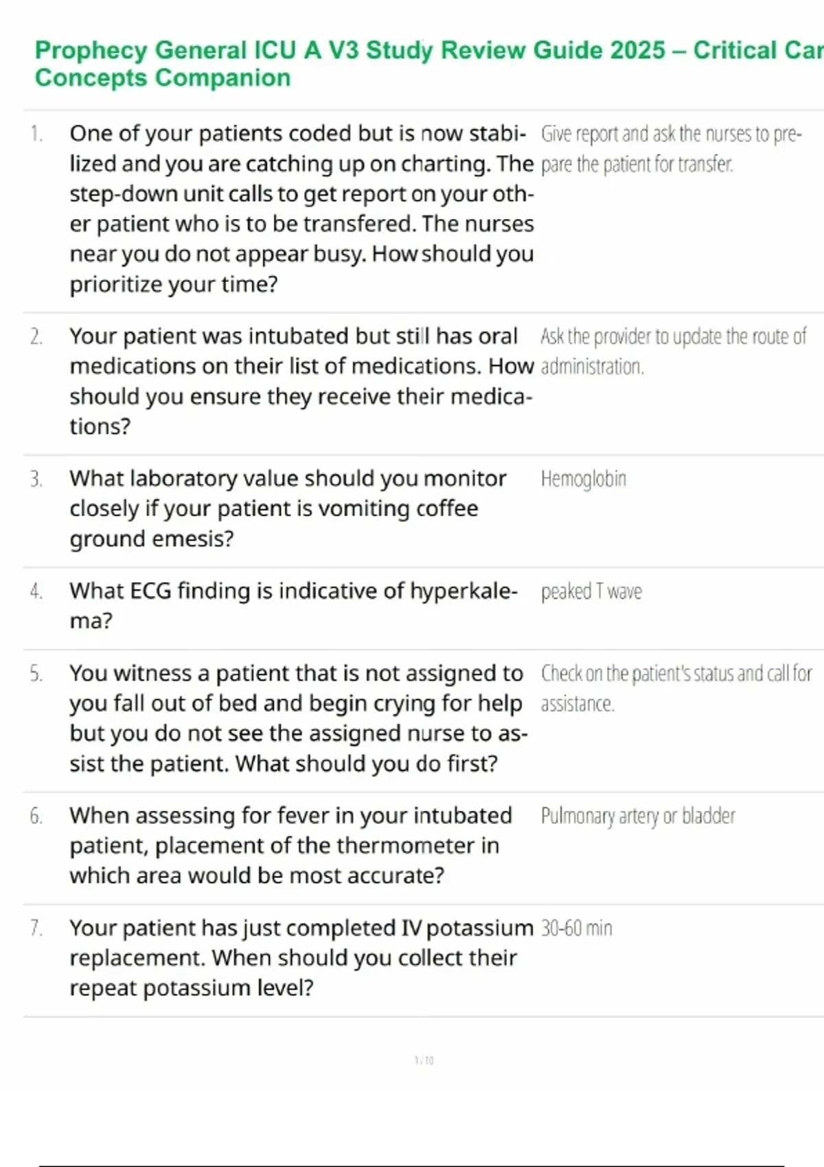Click question 5 about a patient falling out of bed
Viewport: 824px width, 1167px height.
[x=297, y=718]
